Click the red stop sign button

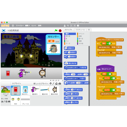point(60,31)
